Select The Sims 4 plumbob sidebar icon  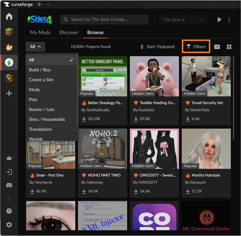(x=9, y=63)
